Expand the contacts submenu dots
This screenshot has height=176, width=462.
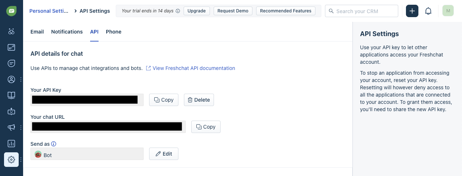pyautogui.click(x=21, y=79)
